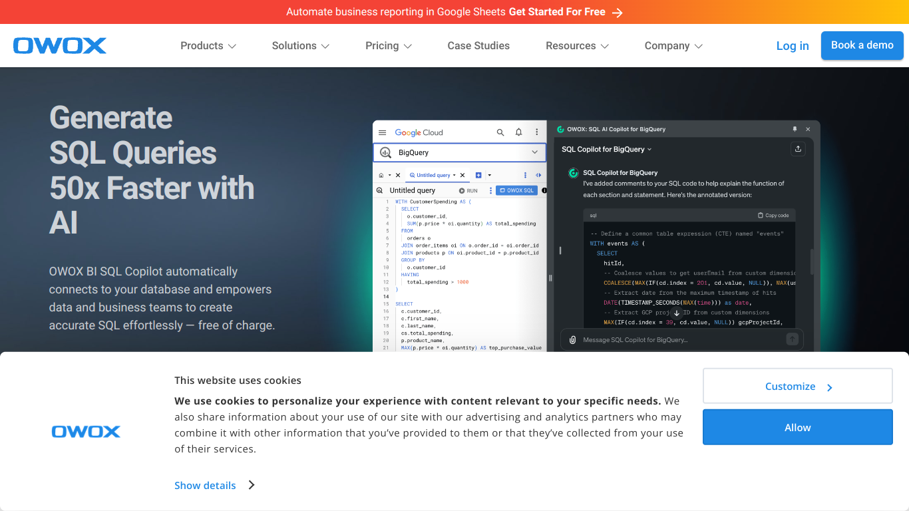
Task: Click the vertical dots beside OWOX SQL button
Action: [x=491, y=190]
